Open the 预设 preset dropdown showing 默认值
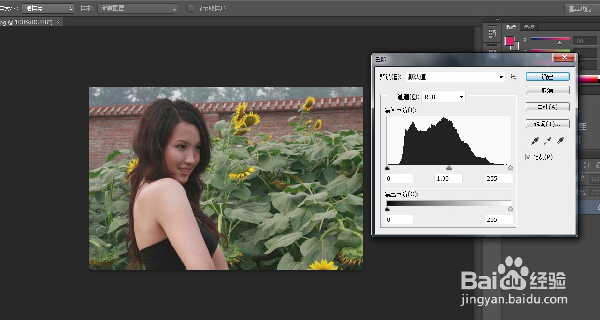 point(454,76)
